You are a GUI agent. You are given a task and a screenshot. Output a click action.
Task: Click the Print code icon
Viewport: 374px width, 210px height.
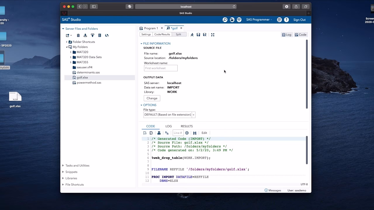click(x=159, y=133)
